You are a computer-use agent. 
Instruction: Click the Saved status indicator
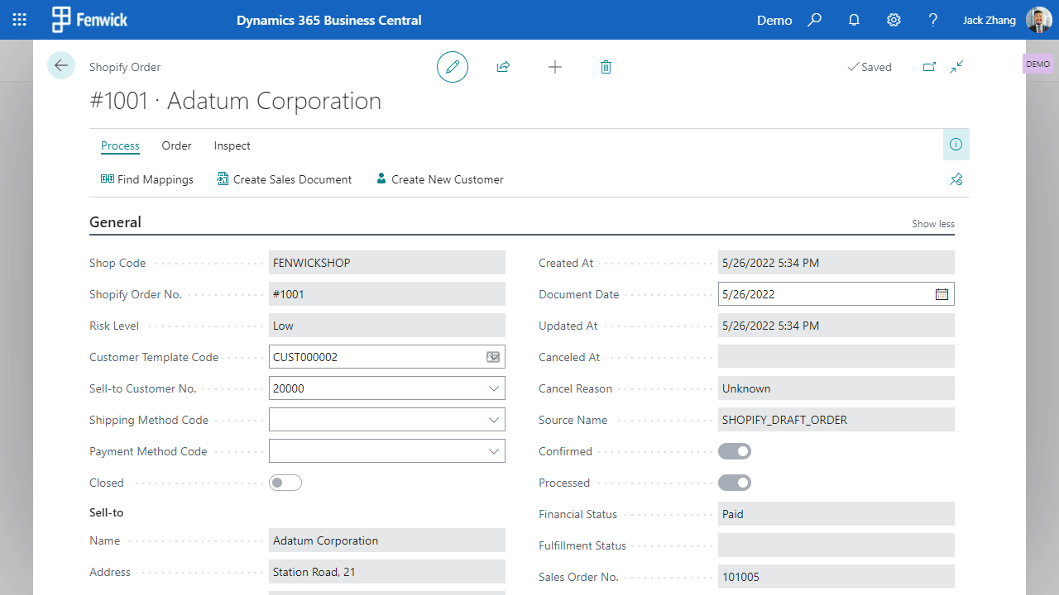click(870, 67)
